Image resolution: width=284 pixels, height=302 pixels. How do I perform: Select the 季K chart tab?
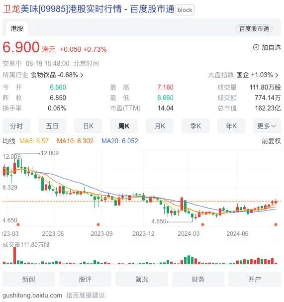[x=195, y=126]
